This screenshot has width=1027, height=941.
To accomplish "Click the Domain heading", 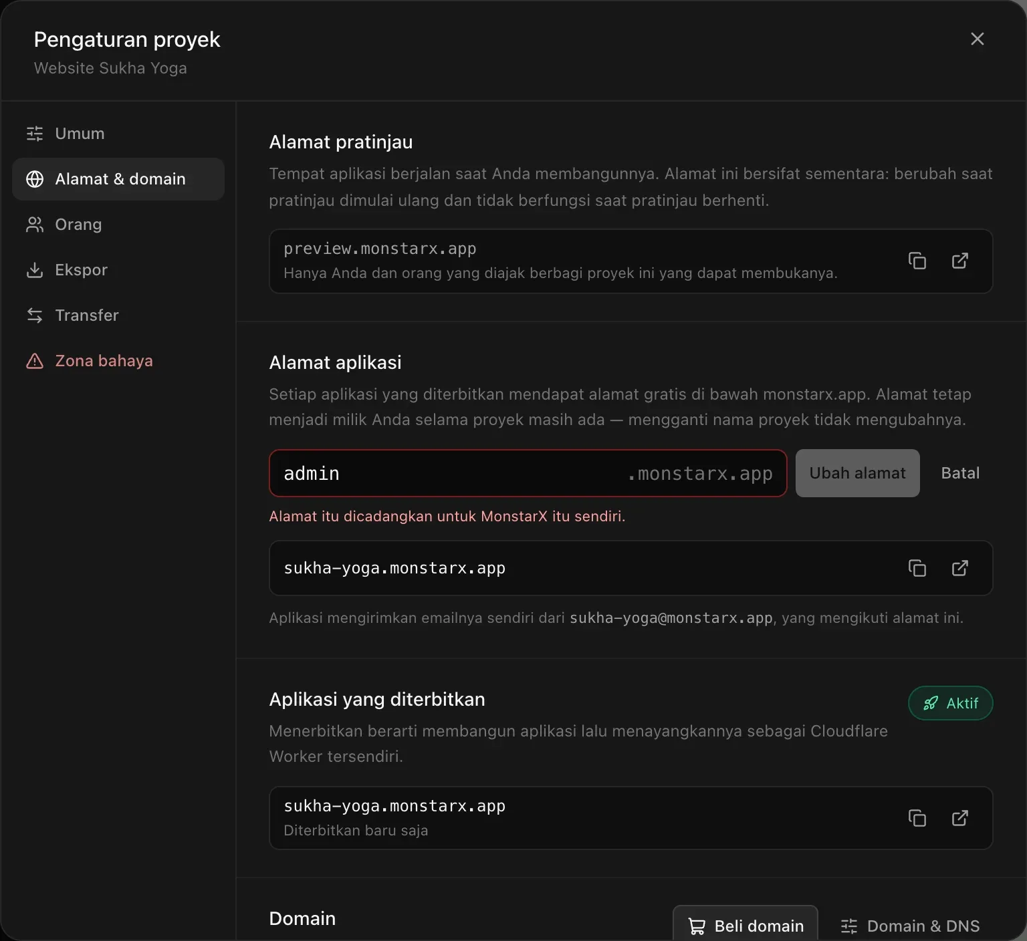I will pyautogui.click(x=302, y=919).
